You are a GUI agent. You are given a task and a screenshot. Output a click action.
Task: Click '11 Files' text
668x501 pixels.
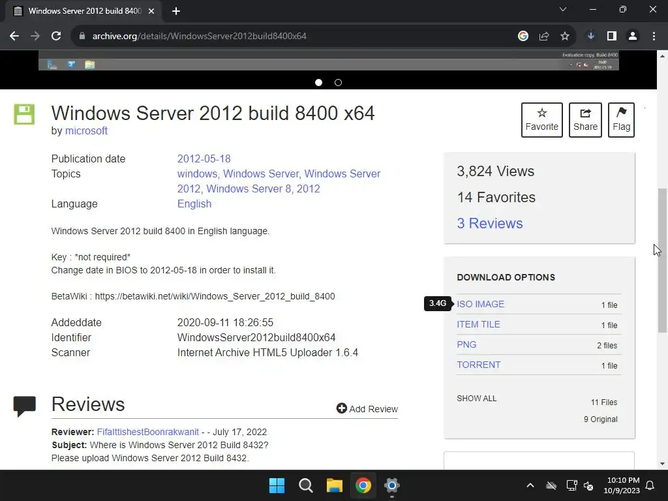click(x=604, y=402)
